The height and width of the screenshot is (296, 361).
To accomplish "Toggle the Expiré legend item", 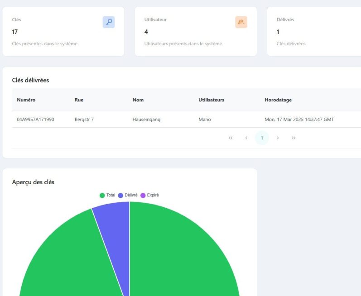I will [x=149, y=195].
